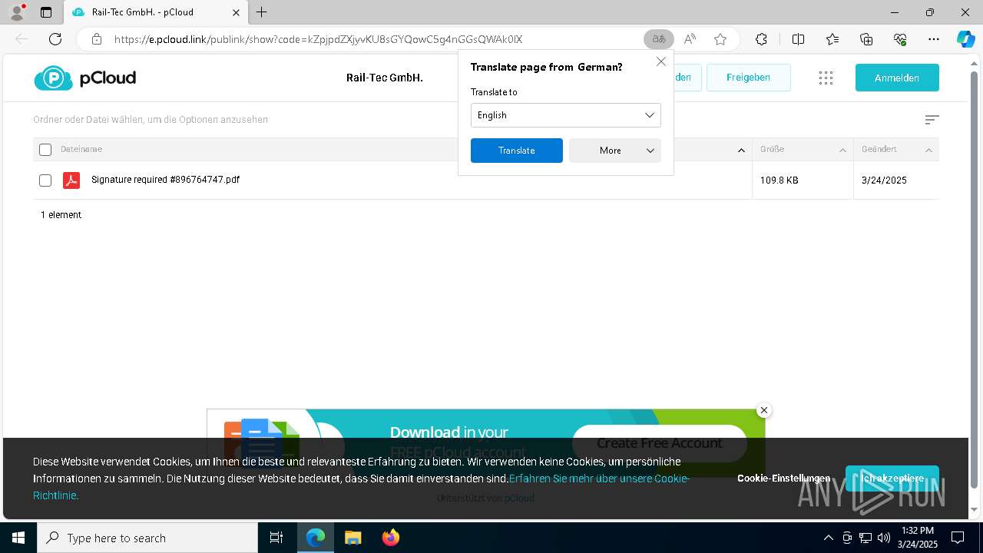
Task: Add this page to favorites
Action: 720,39
